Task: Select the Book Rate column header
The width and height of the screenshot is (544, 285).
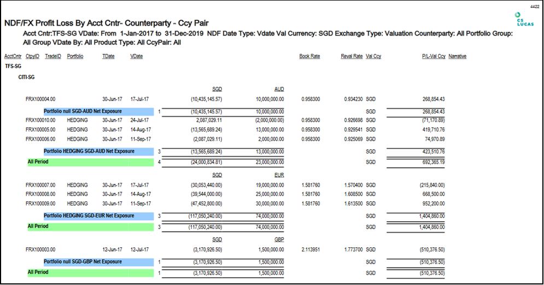Action: point(309,56)
